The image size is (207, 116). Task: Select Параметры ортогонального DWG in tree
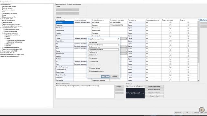point(10,56)
